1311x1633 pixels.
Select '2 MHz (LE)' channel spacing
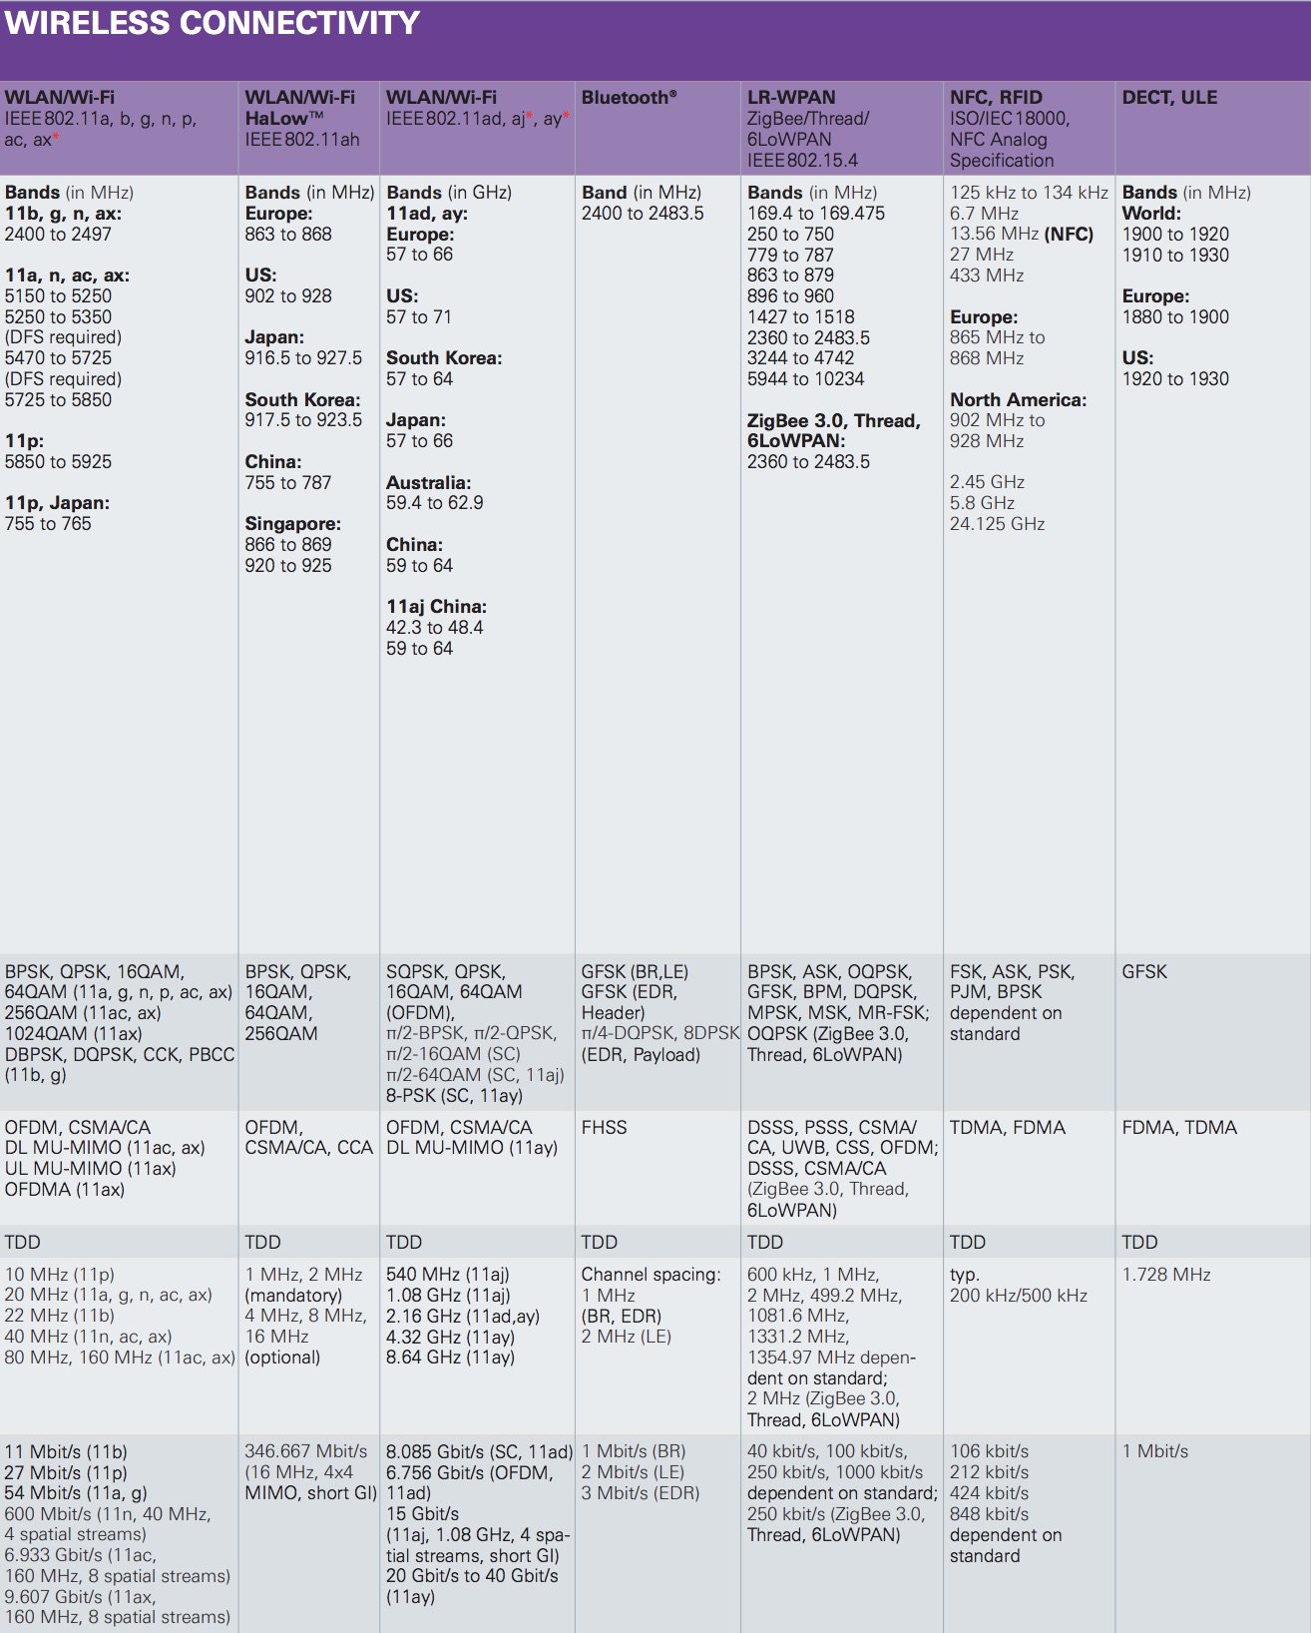pos(627,1337)
